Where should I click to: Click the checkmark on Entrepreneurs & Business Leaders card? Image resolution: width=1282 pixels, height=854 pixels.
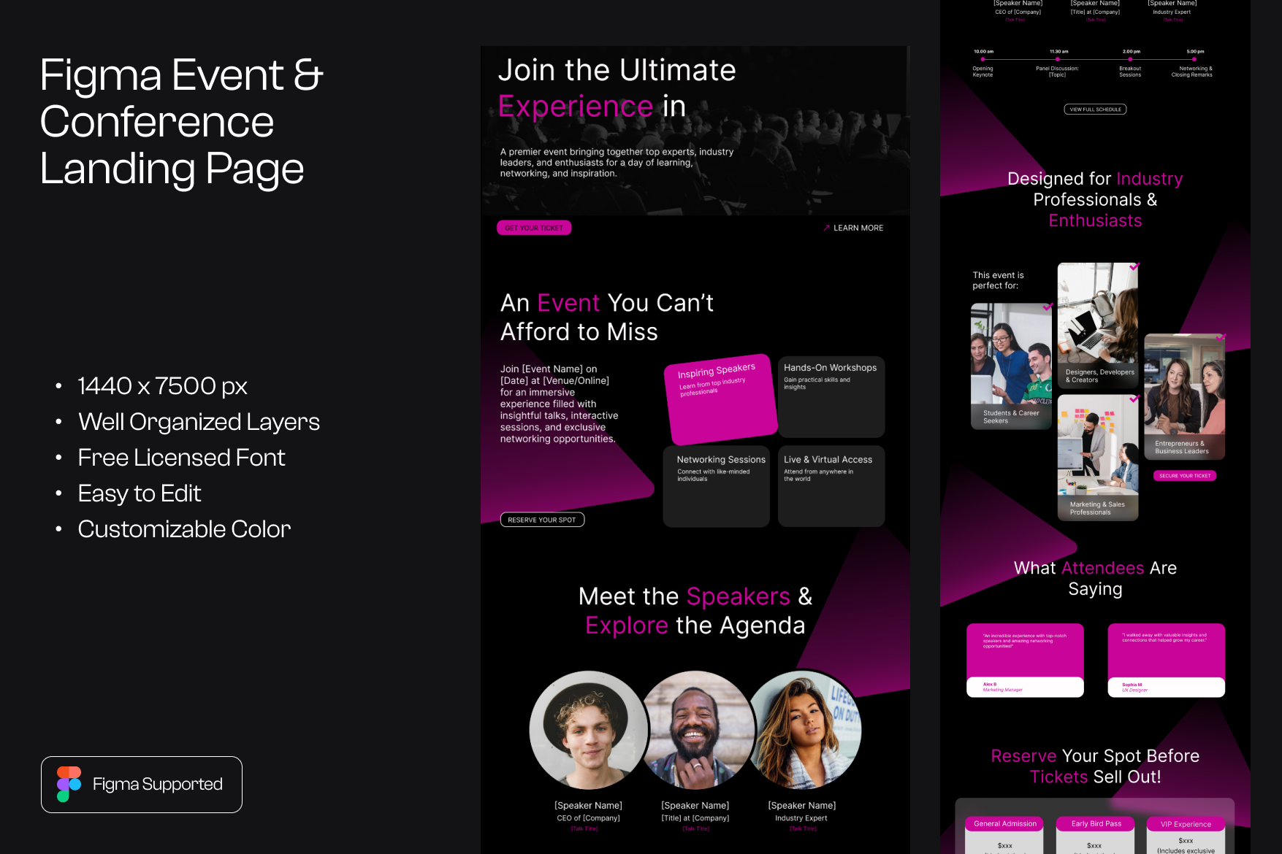[1220, 337]
